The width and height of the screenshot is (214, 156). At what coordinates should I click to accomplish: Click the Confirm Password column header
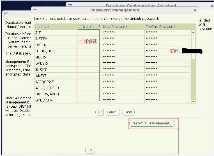(167, 27)
